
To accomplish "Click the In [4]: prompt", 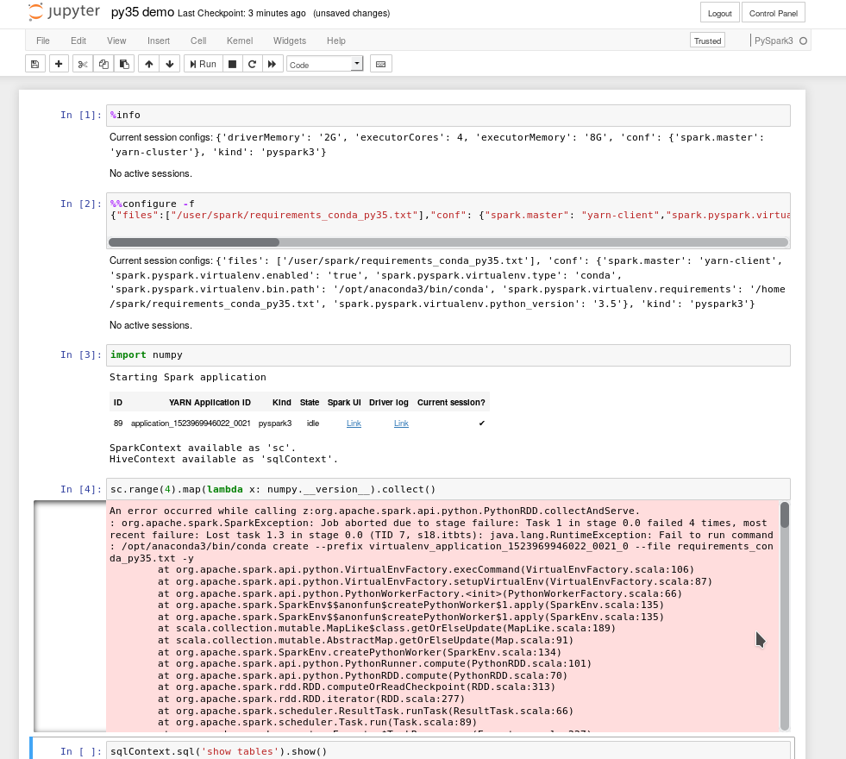I will click(80, 489).
